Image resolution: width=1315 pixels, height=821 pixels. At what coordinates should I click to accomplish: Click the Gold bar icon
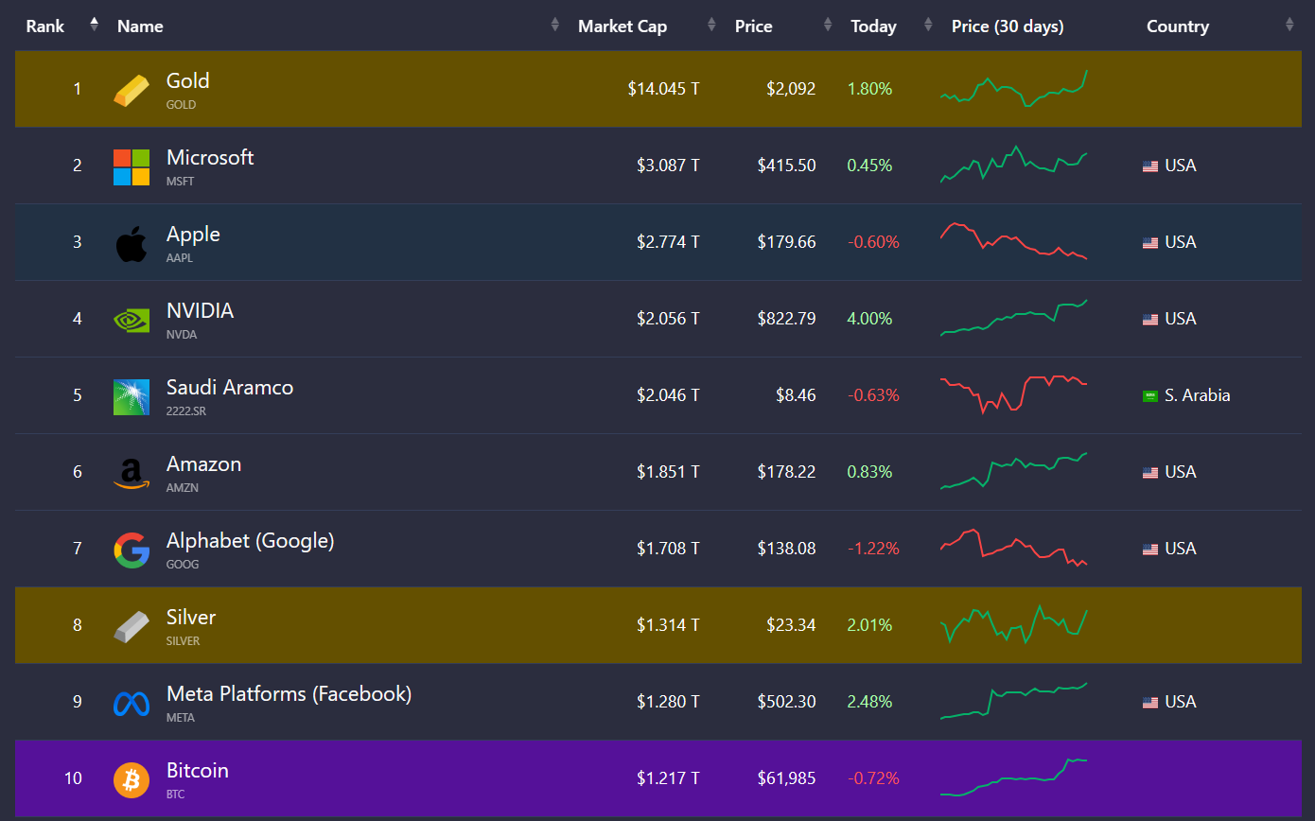131,90
